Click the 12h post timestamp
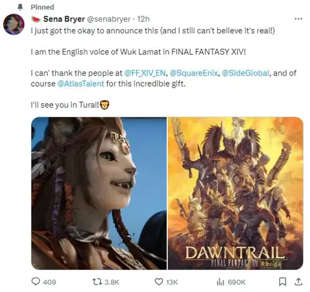 [x=143, y=19]
